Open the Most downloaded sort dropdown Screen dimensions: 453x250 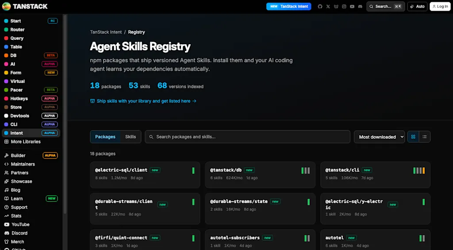point(379,137)
